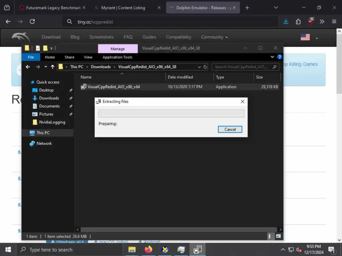
Task: Open the Screenshots link on Dolphin site
Action: pos(102,37)
